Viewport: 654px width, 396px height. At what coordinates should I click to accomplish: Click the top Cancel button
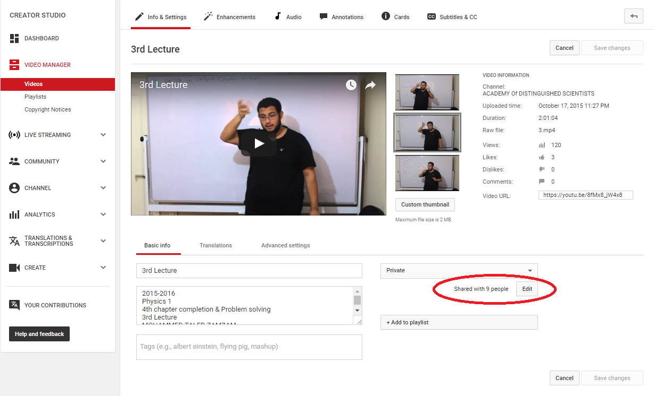564,48
